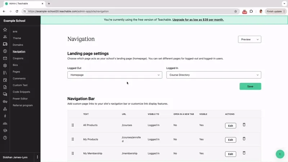Open the Emails envelope icon in sidebar
Viewport: 288px width, 162px height.
pyautogui.click(x=5, y=58)
